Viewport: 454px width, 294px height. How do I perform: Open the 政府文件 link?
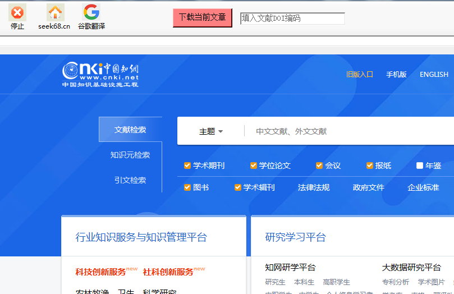[x=369, y=187]
